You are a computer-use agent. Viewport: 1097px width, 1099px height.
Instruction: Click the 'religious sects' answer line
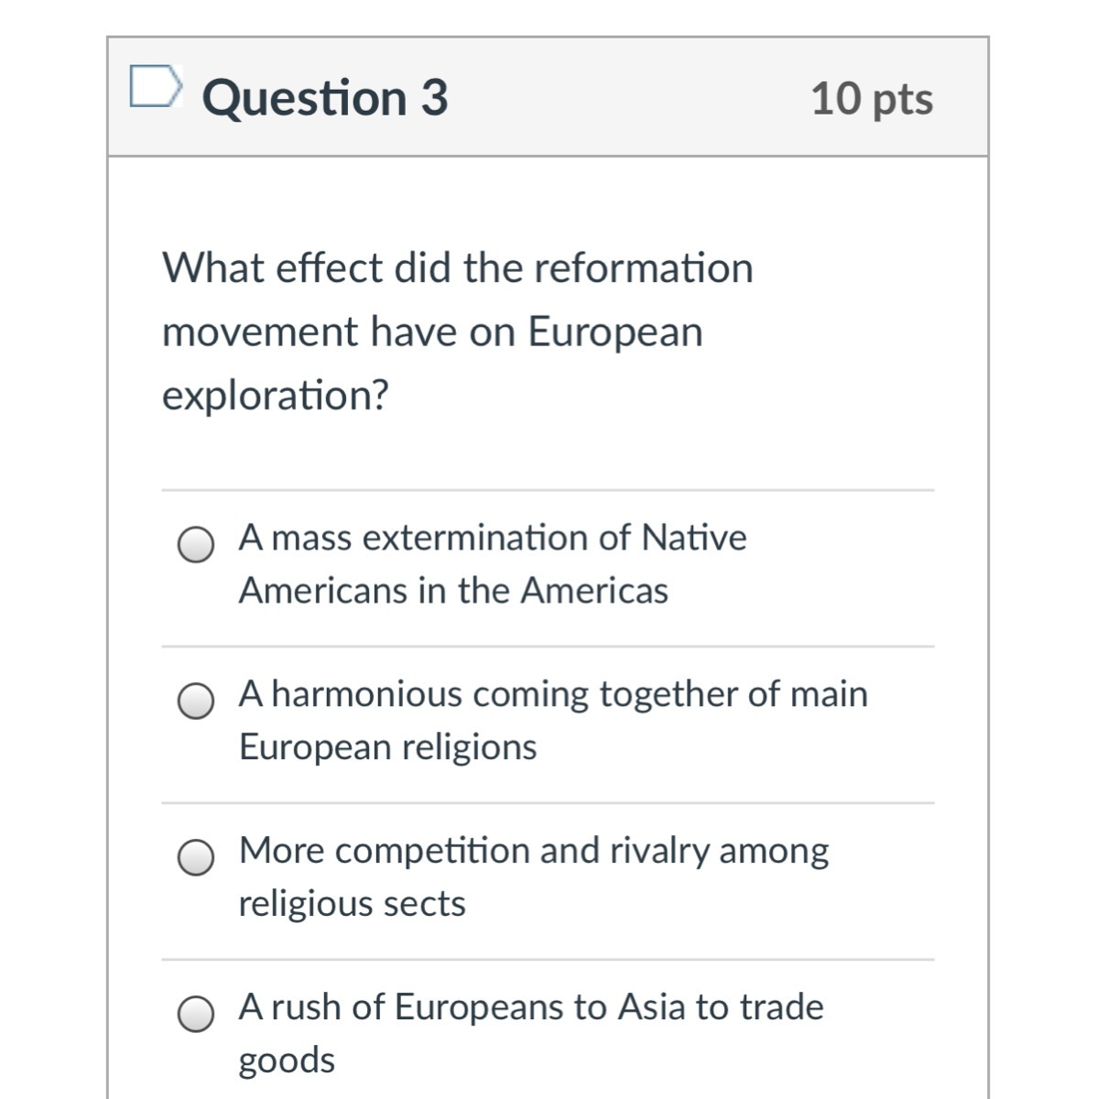(x=353, y=904)
